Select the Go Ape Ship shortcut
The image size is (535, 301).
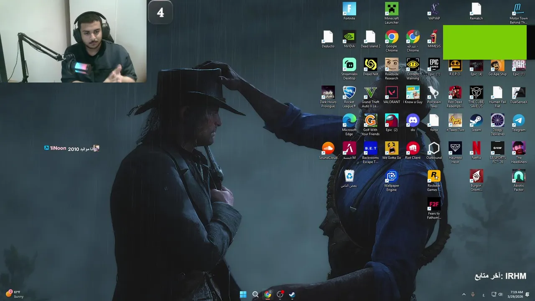497,67
